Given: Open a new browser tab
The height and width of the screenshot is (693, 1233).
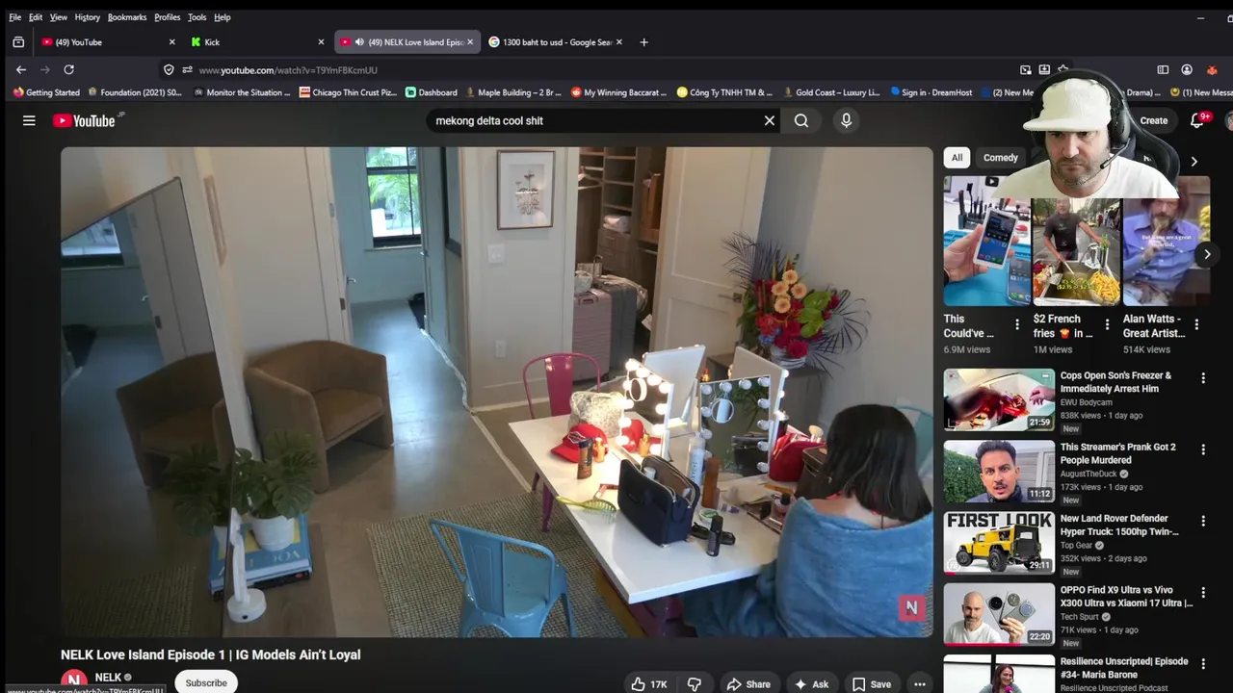Looking at the screenshot, I should pos(643,42).
